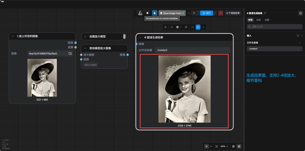Screen dimensions: 305x151
Task: Click the utils-nodes badge
Action: pyautogui.click(x=90, y=65)
